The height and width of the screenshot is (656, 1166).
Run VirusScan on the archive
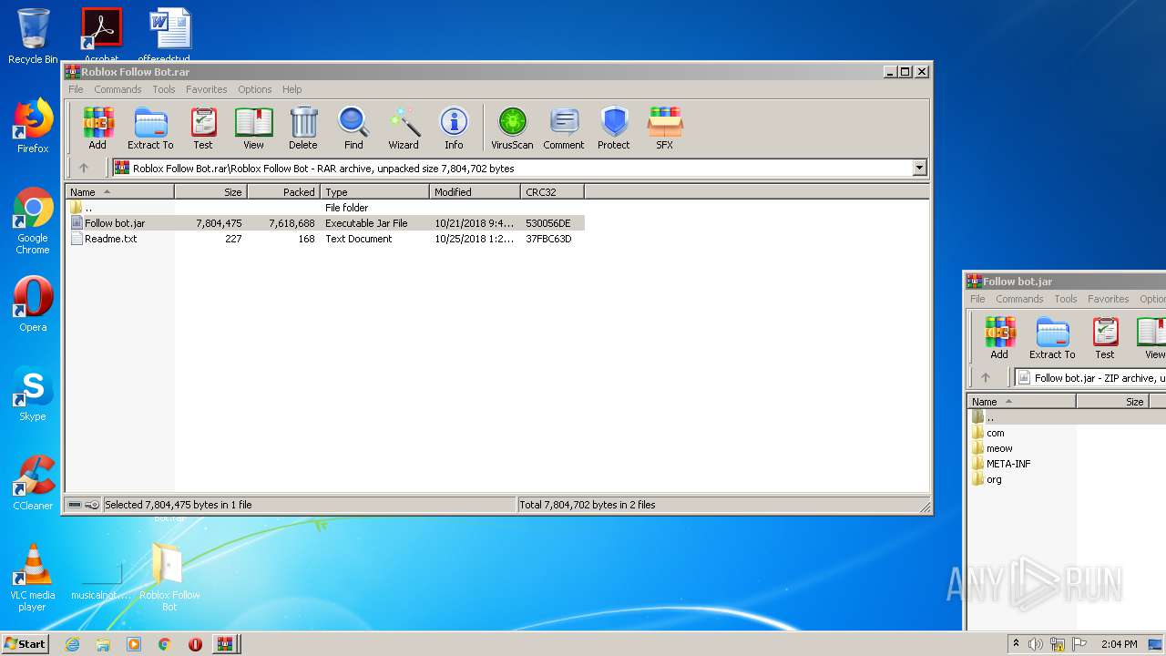pos(512,128)
